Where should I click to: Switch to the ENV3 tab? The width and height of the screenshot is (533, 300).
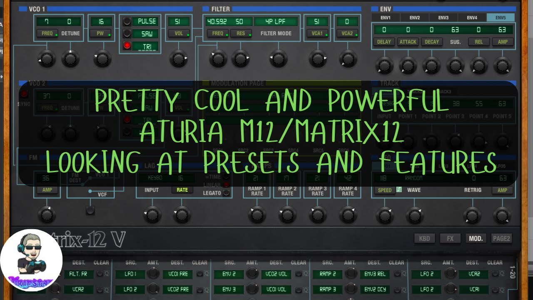[443, 17]
